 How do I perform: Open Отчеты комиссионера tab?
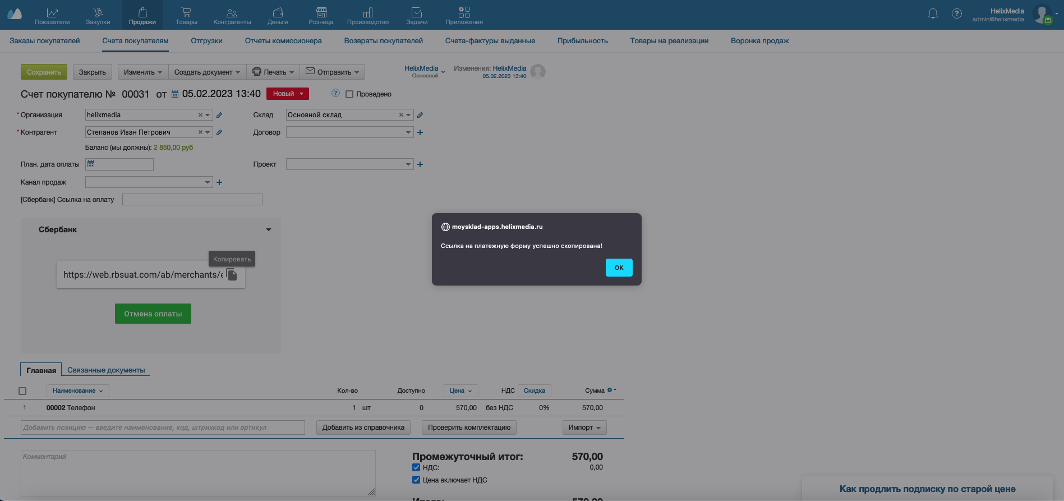283,41
